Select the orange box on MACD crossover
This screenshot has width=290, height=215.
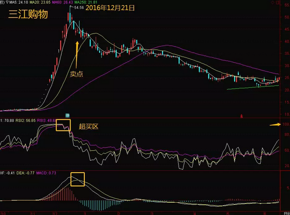77,179
